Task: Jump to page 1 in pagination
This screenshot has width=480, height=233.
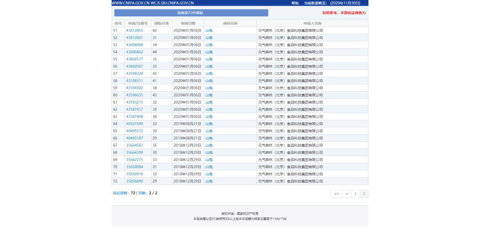Action: tap(356, 194)
